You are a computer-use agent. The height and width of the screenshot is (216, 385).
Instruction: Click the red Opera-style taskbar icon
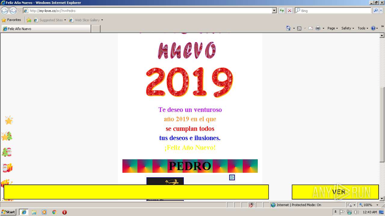coord(64,212)
